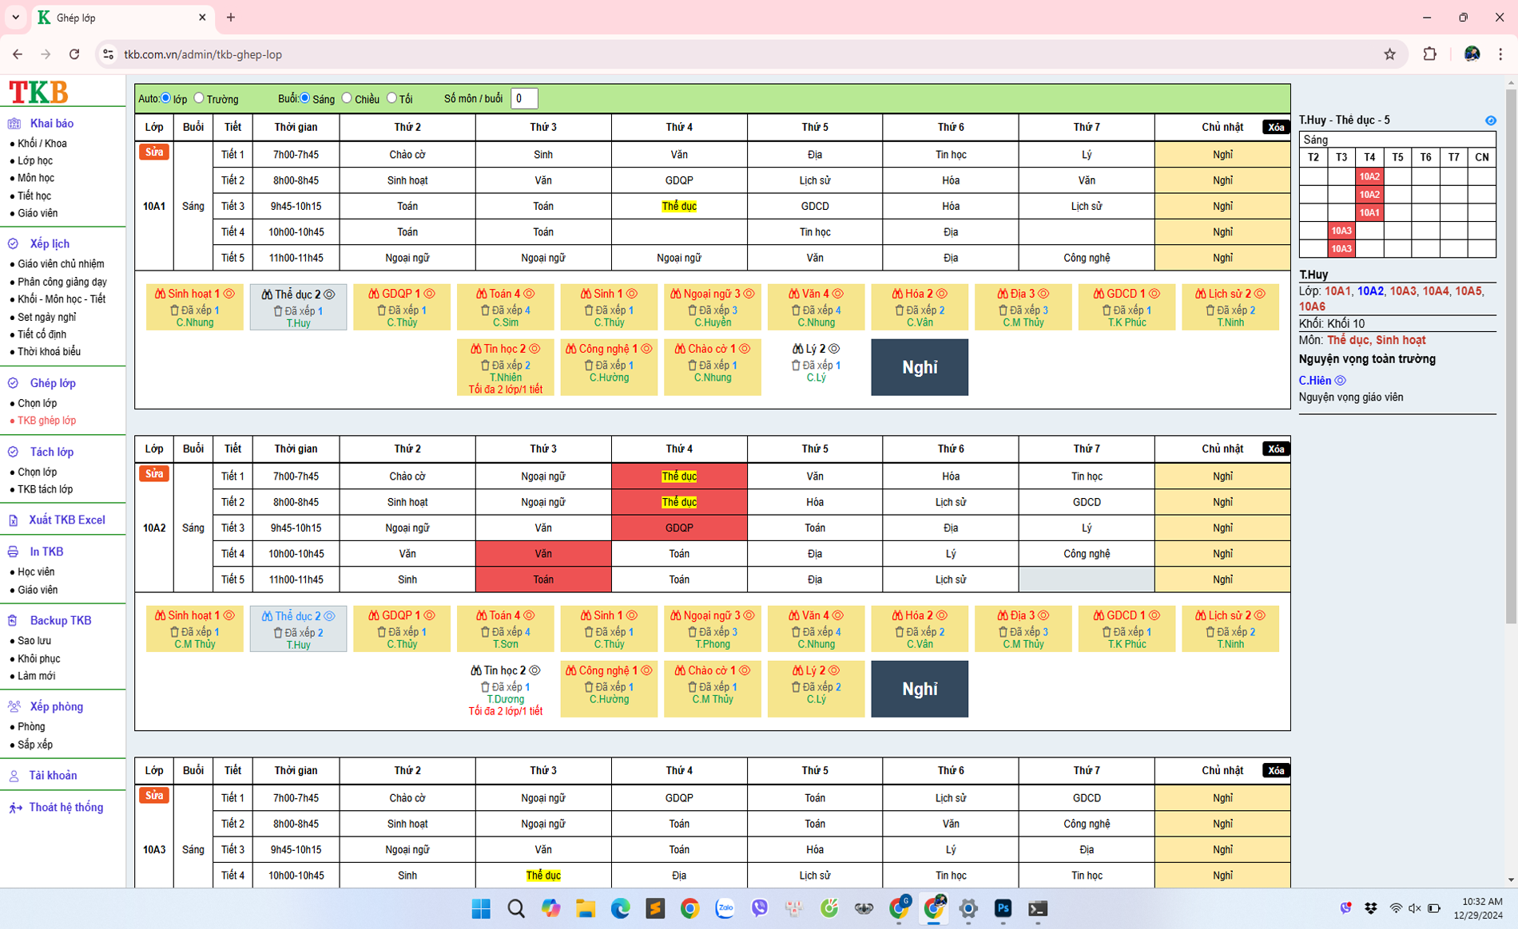
Task: Click the eye icon beside T.Huy header
Action: click(1490, 121)
